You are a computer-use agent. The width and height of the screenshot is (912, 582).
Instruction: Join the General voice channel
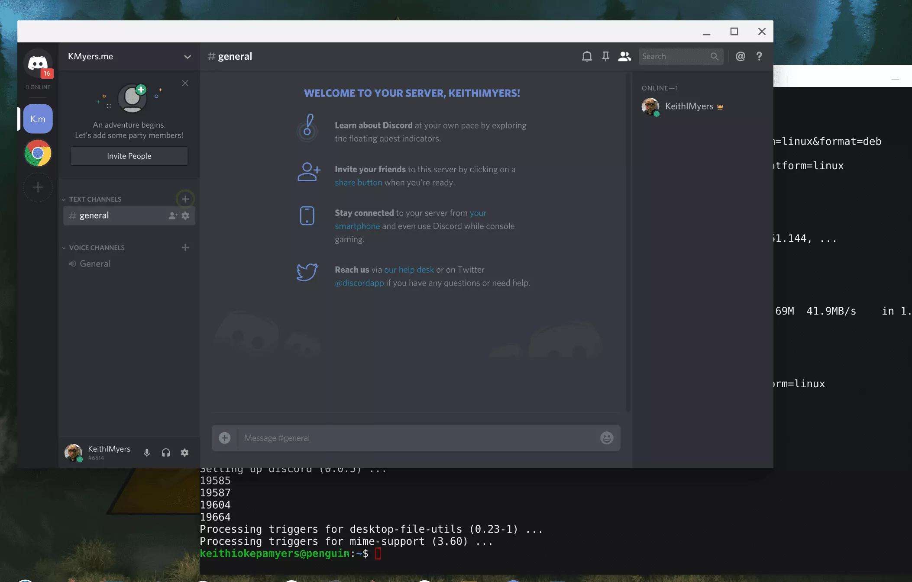[95, 264]
